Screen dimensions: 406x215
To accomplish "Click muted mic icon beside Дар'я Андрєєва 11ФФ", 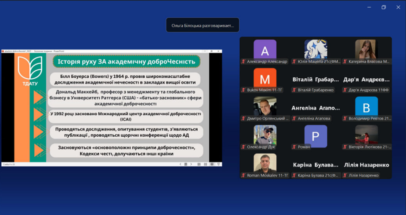I will pyautogui.click(x=345, y=90).
